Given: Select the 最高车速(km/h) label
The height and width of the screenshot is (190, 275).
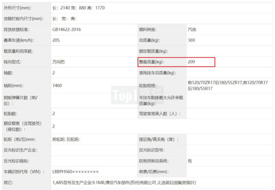Looking at the screenshot, I should 19,40.
